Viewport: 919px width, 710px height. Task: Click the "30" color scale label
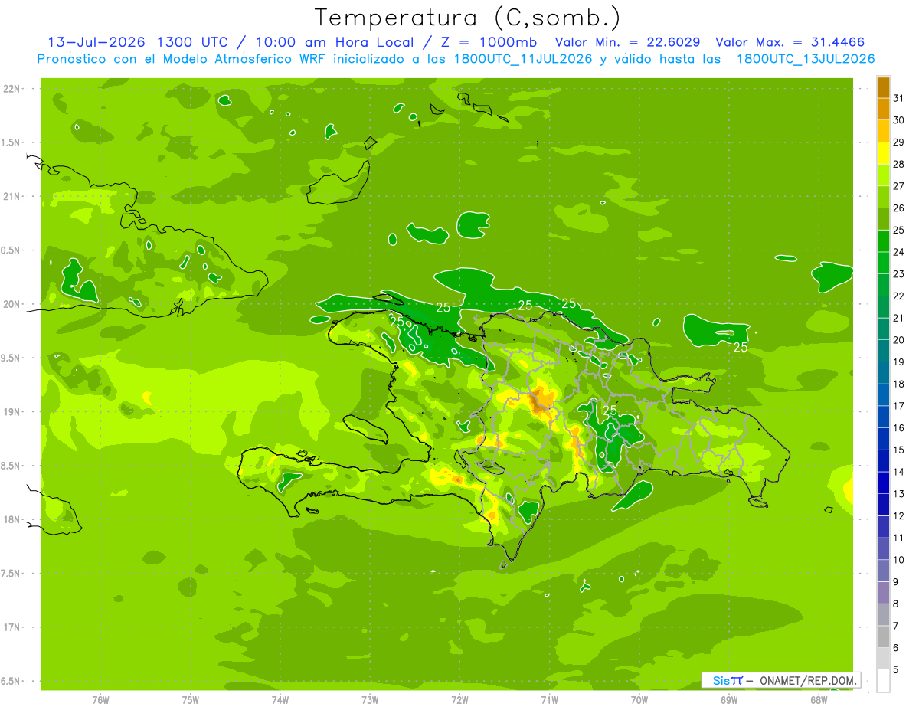click(899, 120)
